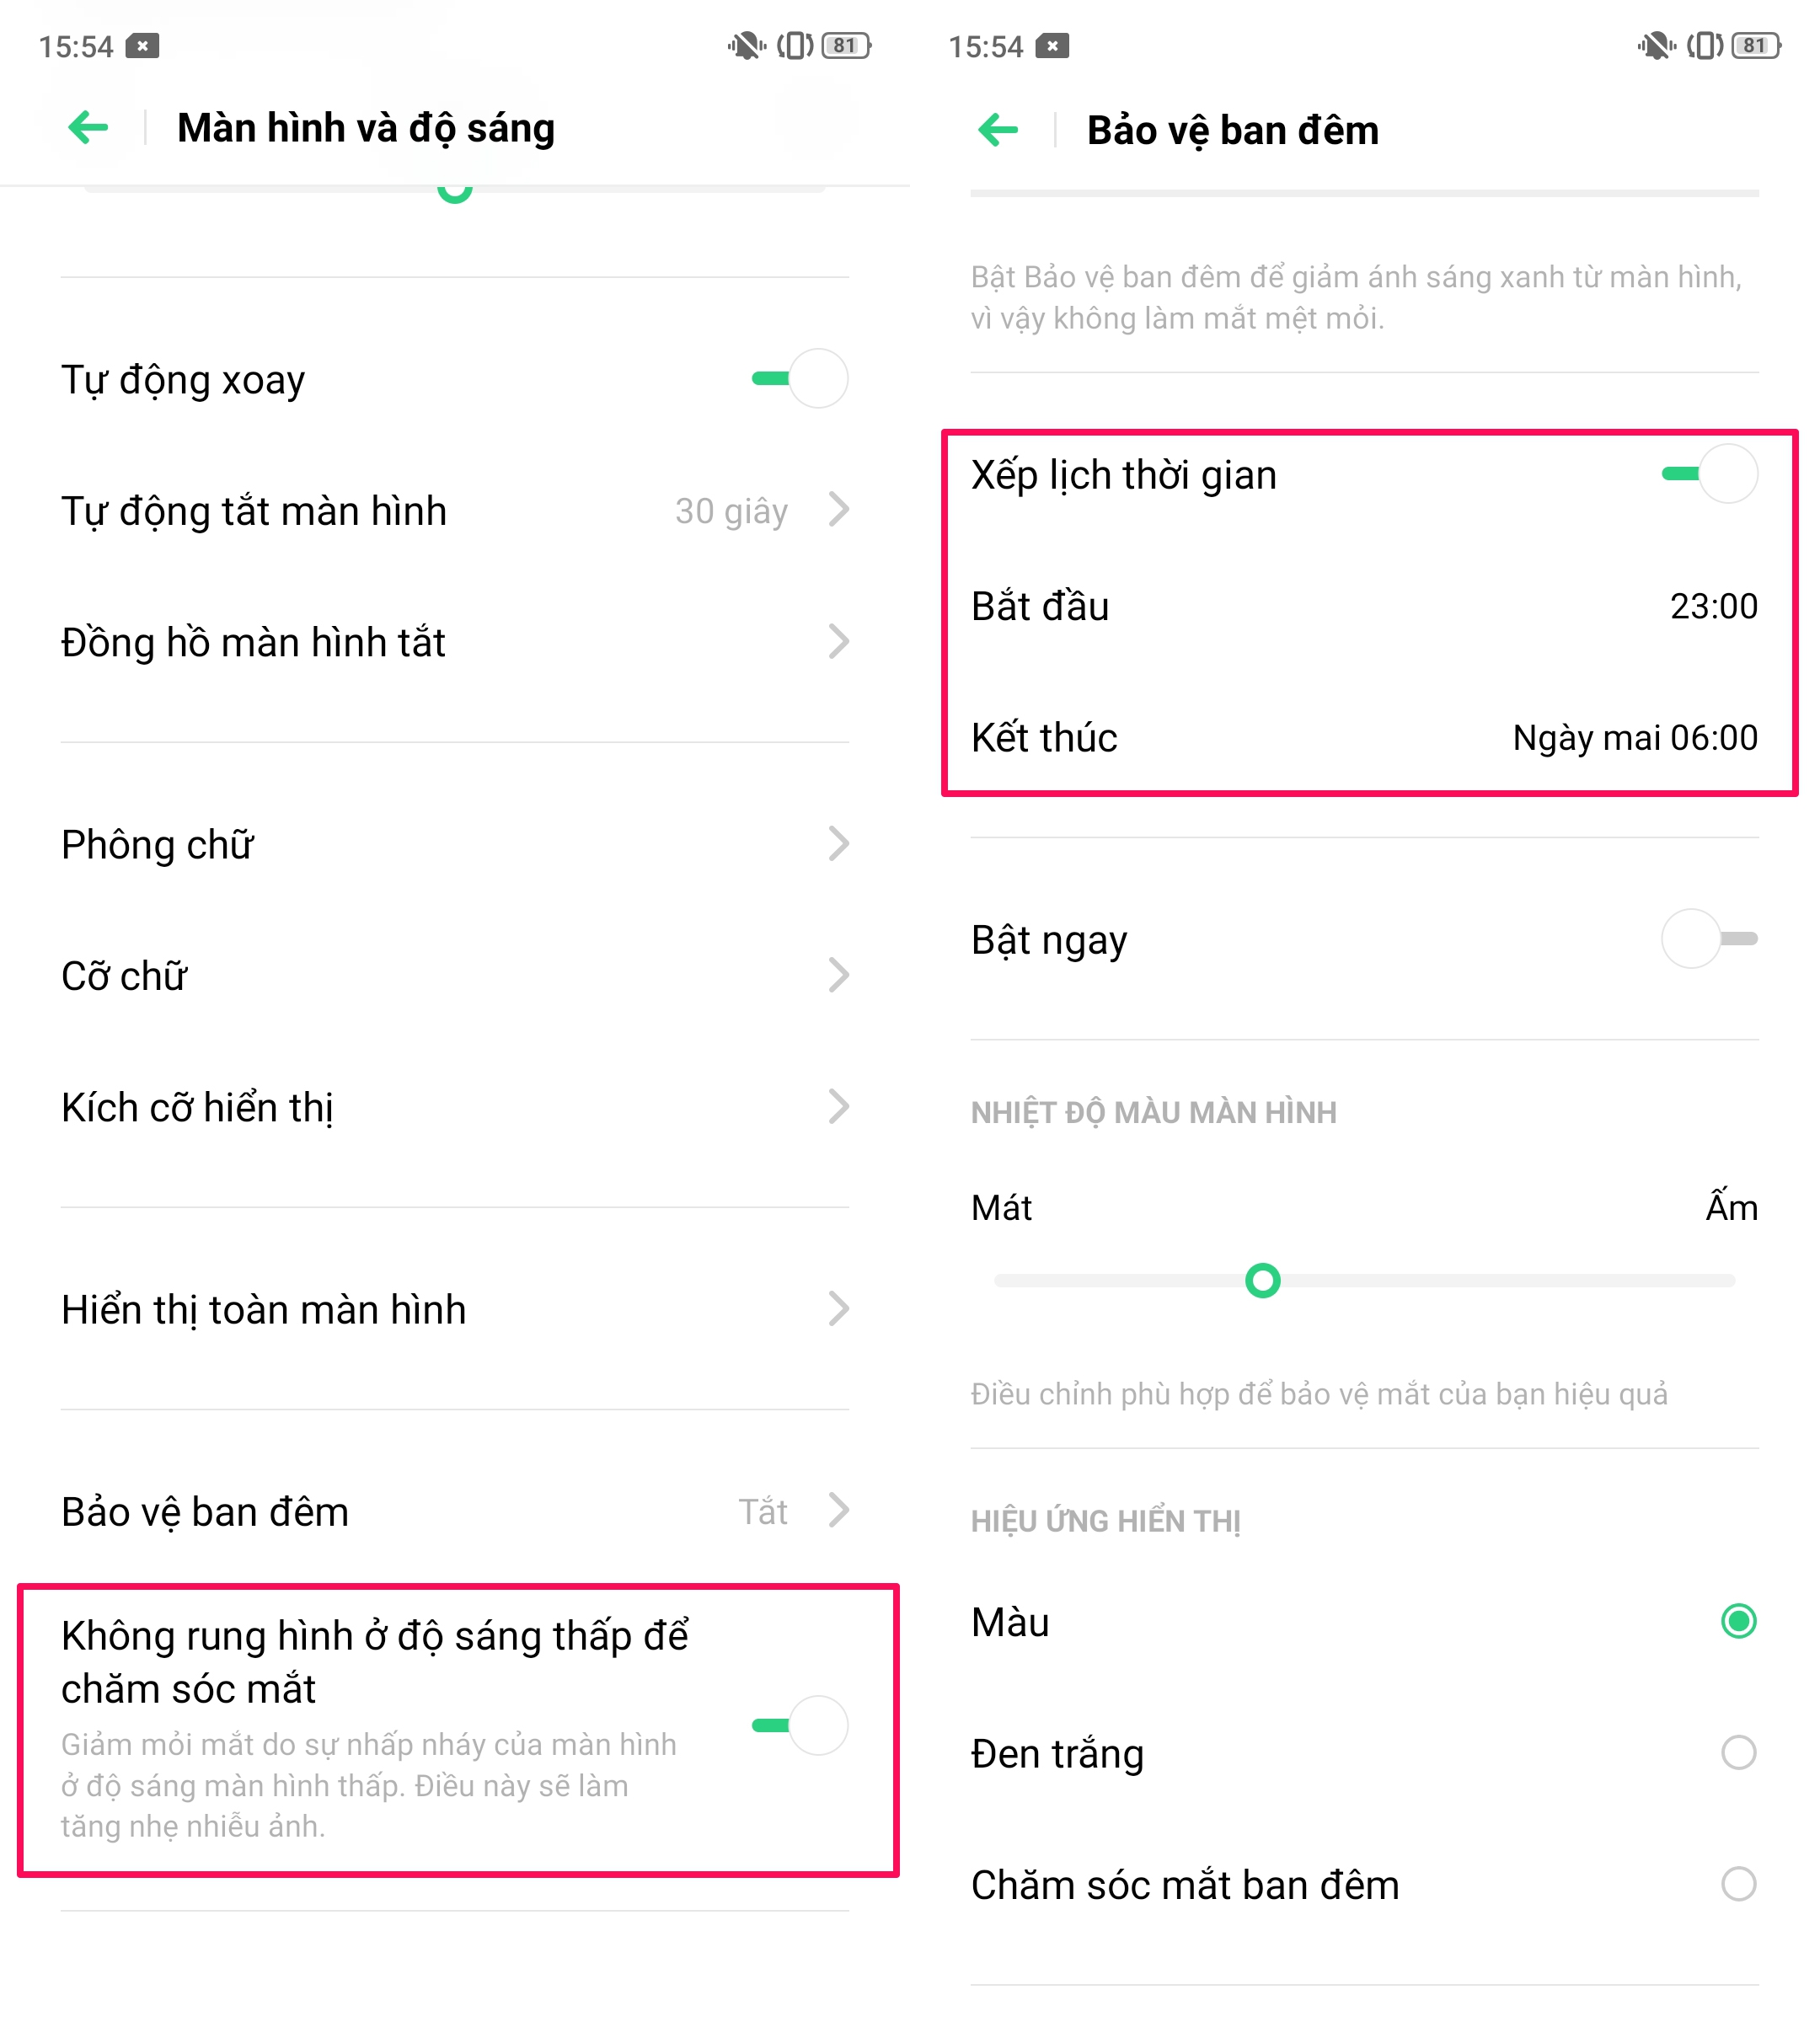Open Tự động tắt màn hình chevron
This screenshot has height=2022, width=1820.
coord(838,510)
